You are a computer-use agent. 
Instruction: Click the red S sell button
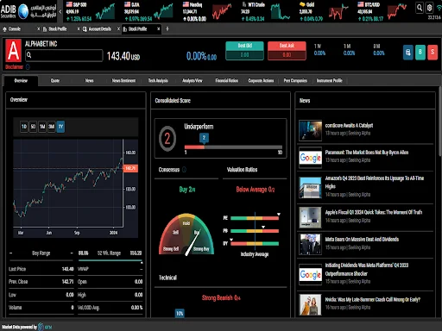[433, 53]
